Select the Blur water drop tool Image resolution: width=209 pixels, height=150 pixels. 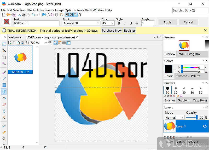point(4,111)
